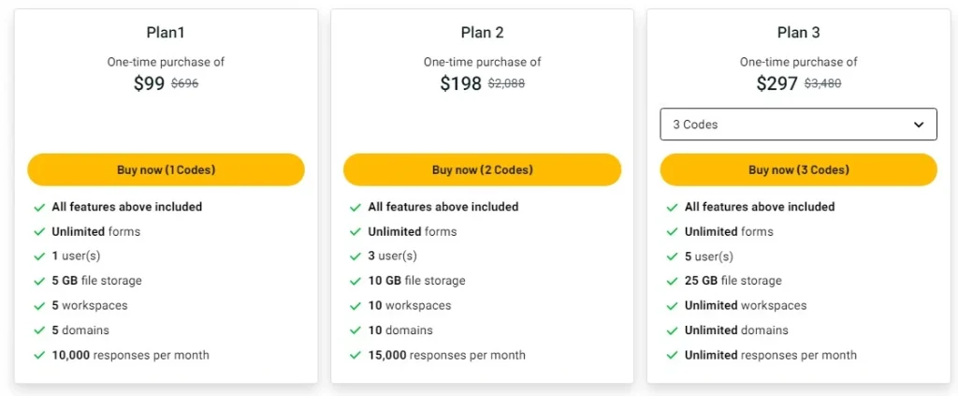Screen dimensions: 958x396
Task: Click checkmark next to 25 GB file storage
Action: [x=672, y=281]
